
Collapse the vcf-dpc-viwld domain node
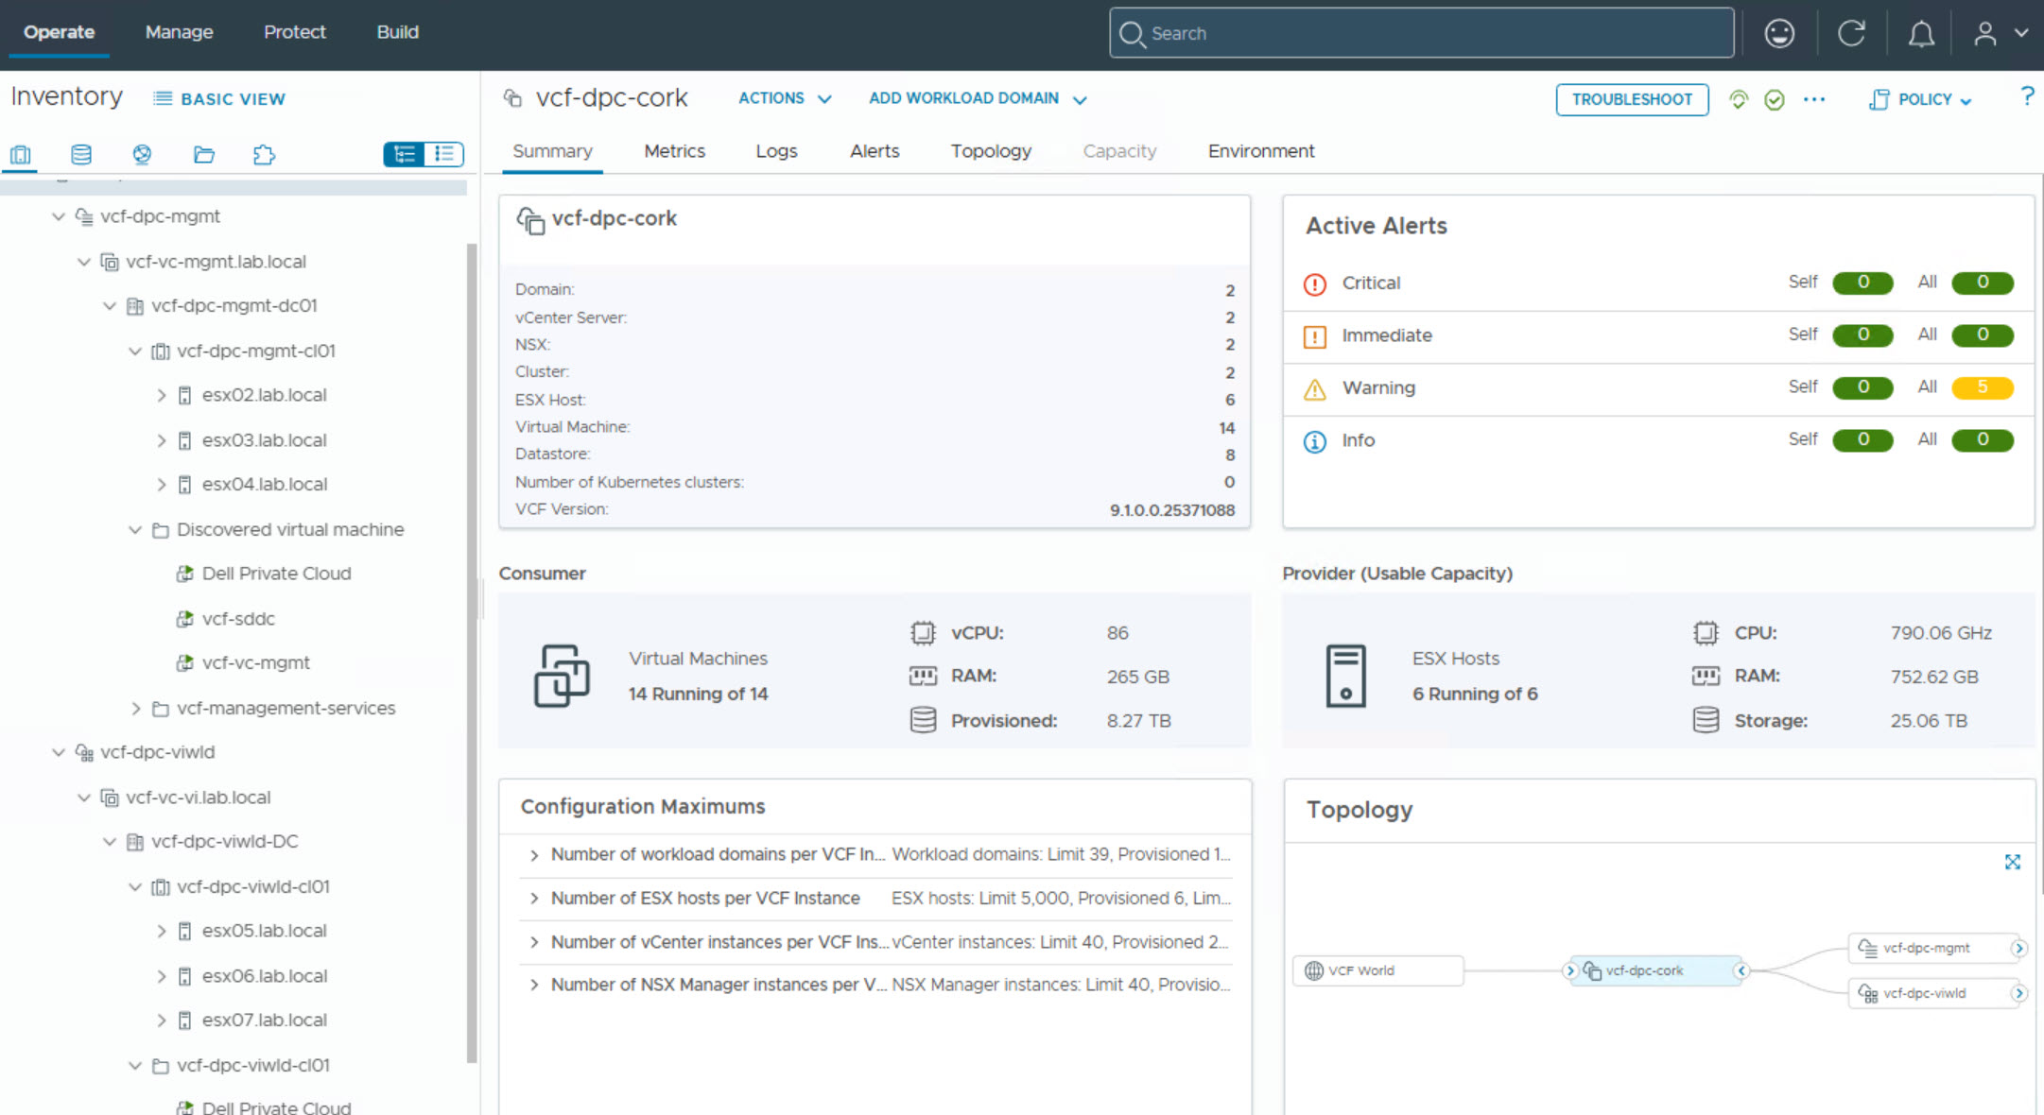59,752
